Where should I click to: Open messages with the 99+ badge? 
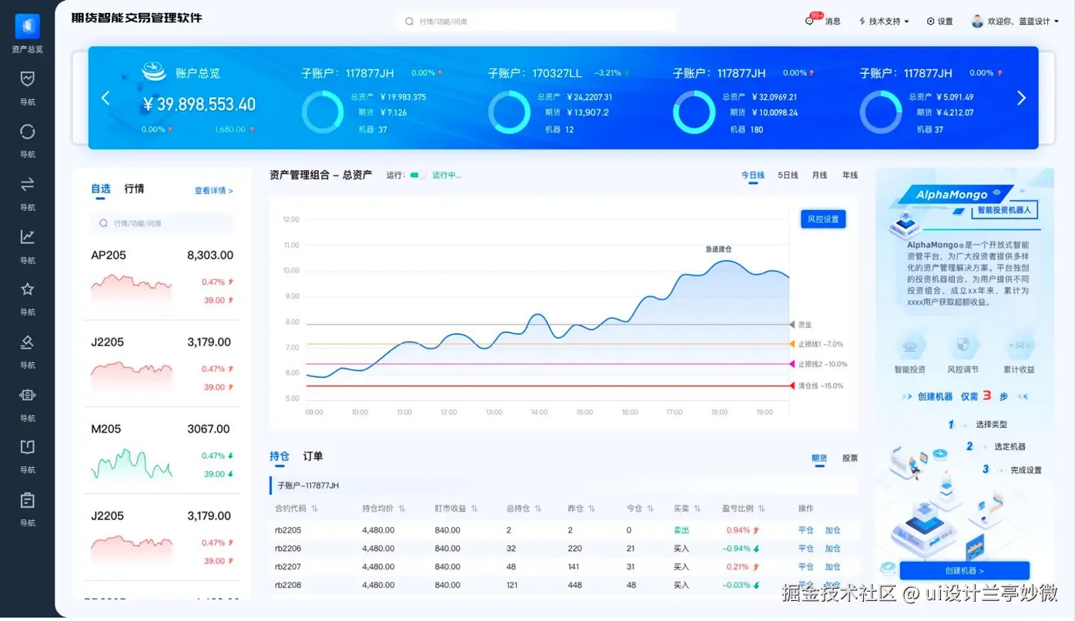[x=822, y=21]
